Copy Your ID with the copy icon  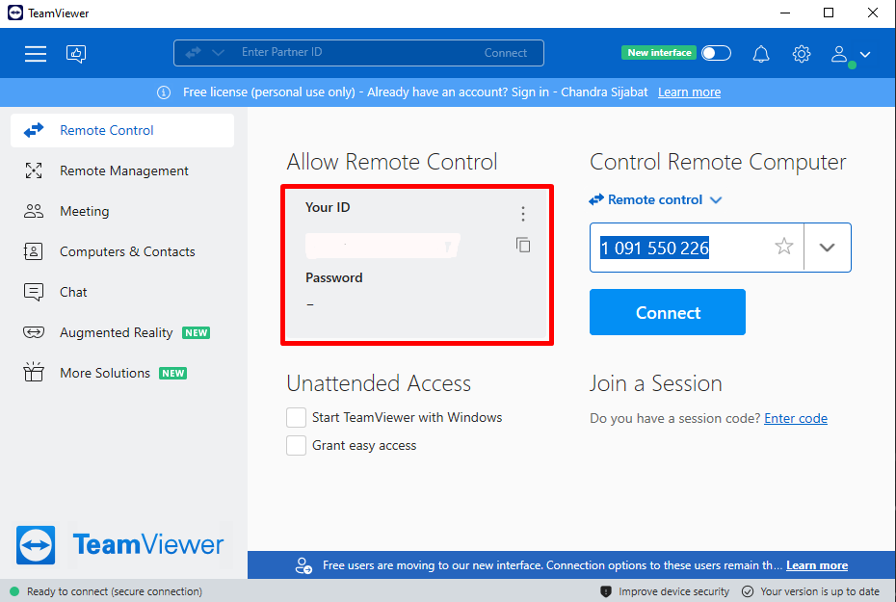click(x=523, y=245)
